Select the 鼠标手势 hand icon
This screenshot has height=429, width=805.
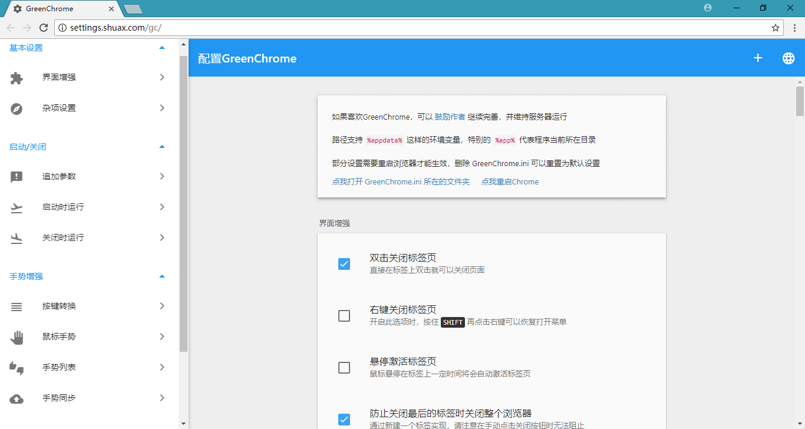17,337
